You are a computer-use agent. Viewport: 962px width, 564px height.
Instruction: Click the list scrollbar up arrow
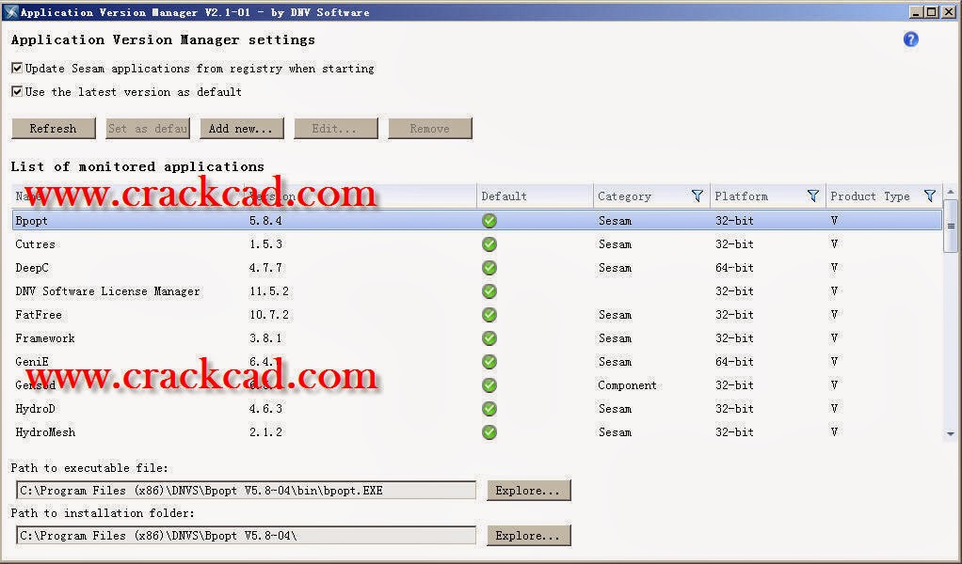point(951,193)
